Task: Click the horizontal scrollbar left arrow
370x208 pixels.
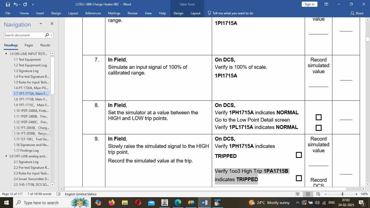Action: (x=61, y=189)
